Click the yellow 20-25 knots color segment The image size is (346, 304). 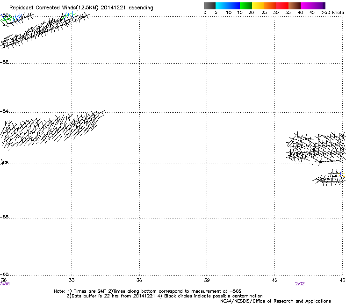point(258,6)
